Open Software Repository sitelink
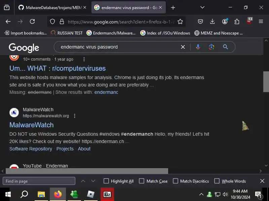Screen dimensions: 269x201 pyautogui.click(x=31, y=149)
